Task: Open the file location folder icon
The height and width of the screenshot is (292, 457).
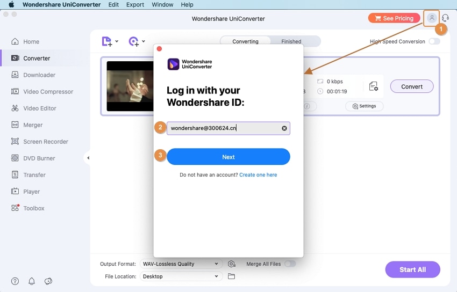Action: [x=231, y=276]
